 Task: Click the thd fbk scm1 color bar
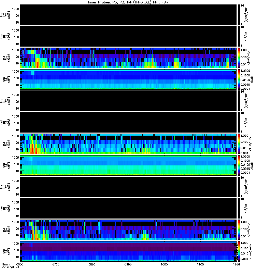click(239, 165)
